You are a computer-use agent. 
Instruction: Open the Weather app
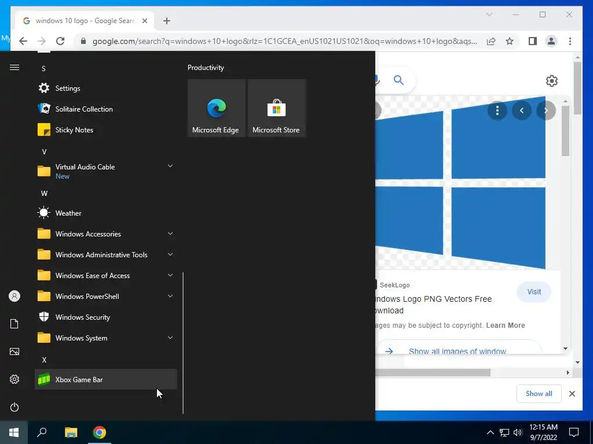[106, 213]
